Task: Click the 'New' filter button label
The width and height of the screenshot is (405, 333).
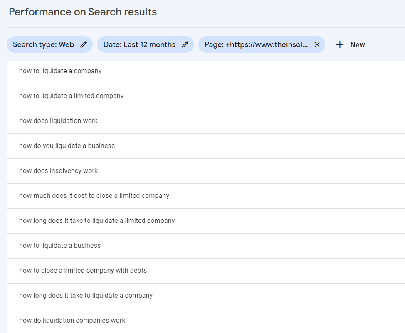Action: [357, 45]
